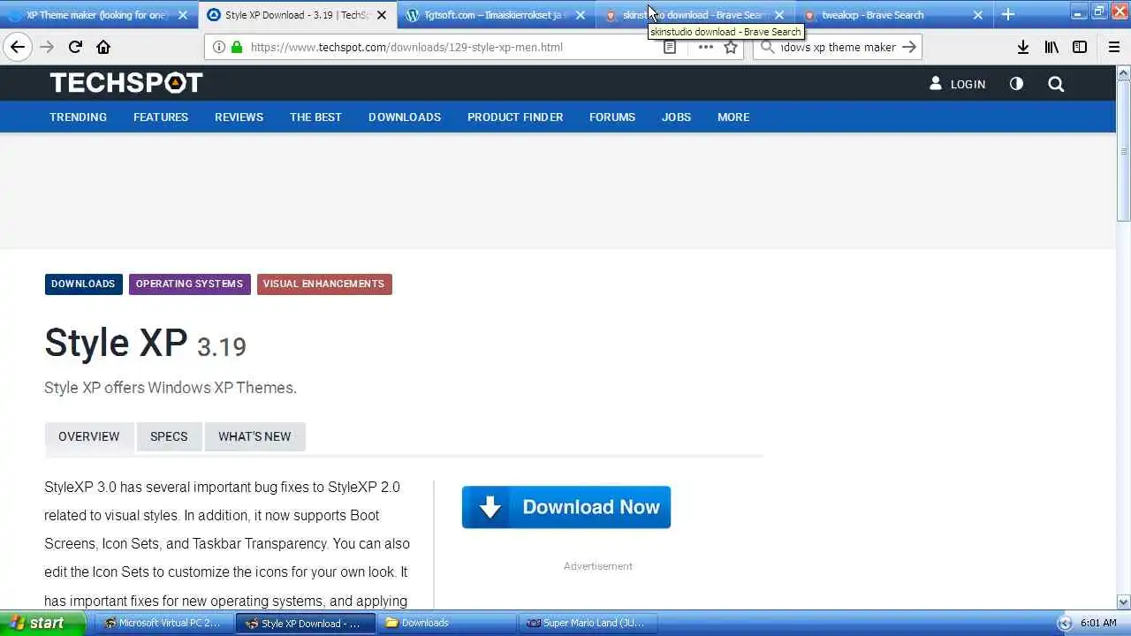This screenshot has height=636, width=1131.
Task: Close the skinstudio download Brave Search tab
Action: click(x=779, y=15)
